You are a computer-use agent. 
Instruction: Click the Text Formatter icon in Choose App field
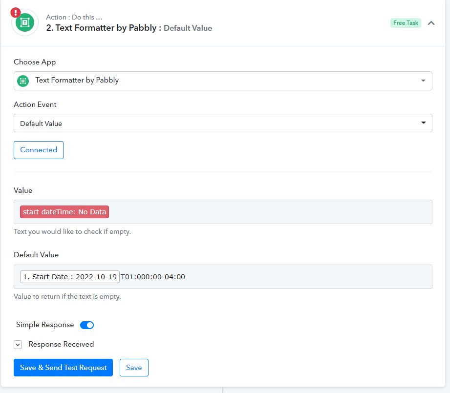23,81
